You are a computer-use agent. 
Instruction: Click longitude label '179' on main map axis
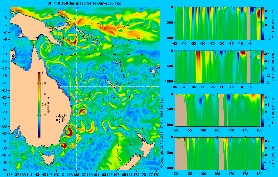coord(156,174)
